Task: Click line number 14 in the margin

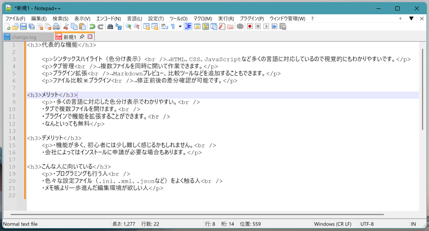Action: pos(12,138)
